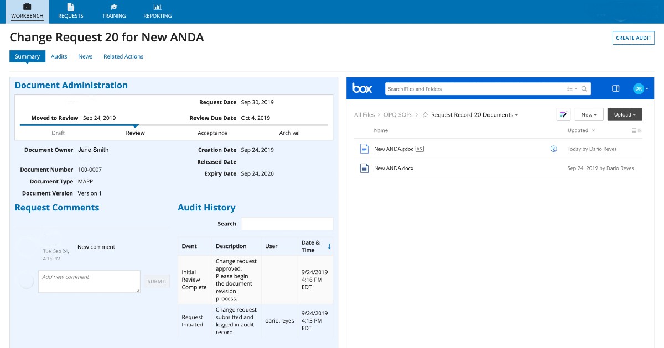Switch file display to grid view
This screenshot has height=348, width=664.
[639, 130]
